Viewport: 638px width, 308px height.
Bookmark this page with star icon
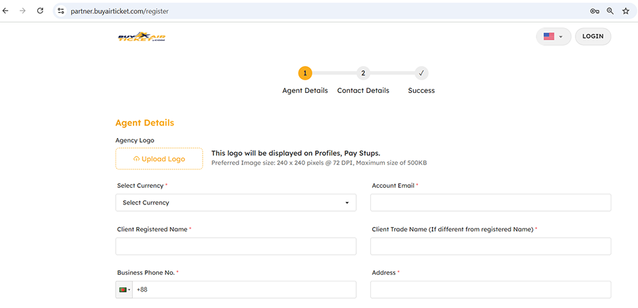[x=625, y=11]
